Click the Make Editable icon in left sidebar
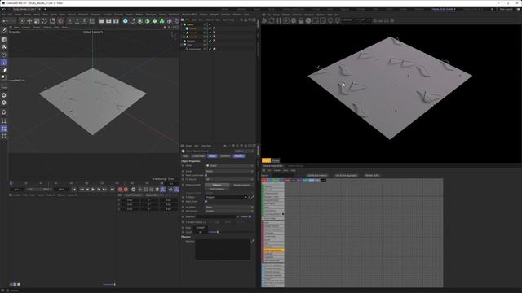This screenshot has height=293, width=522. (4, 30)
